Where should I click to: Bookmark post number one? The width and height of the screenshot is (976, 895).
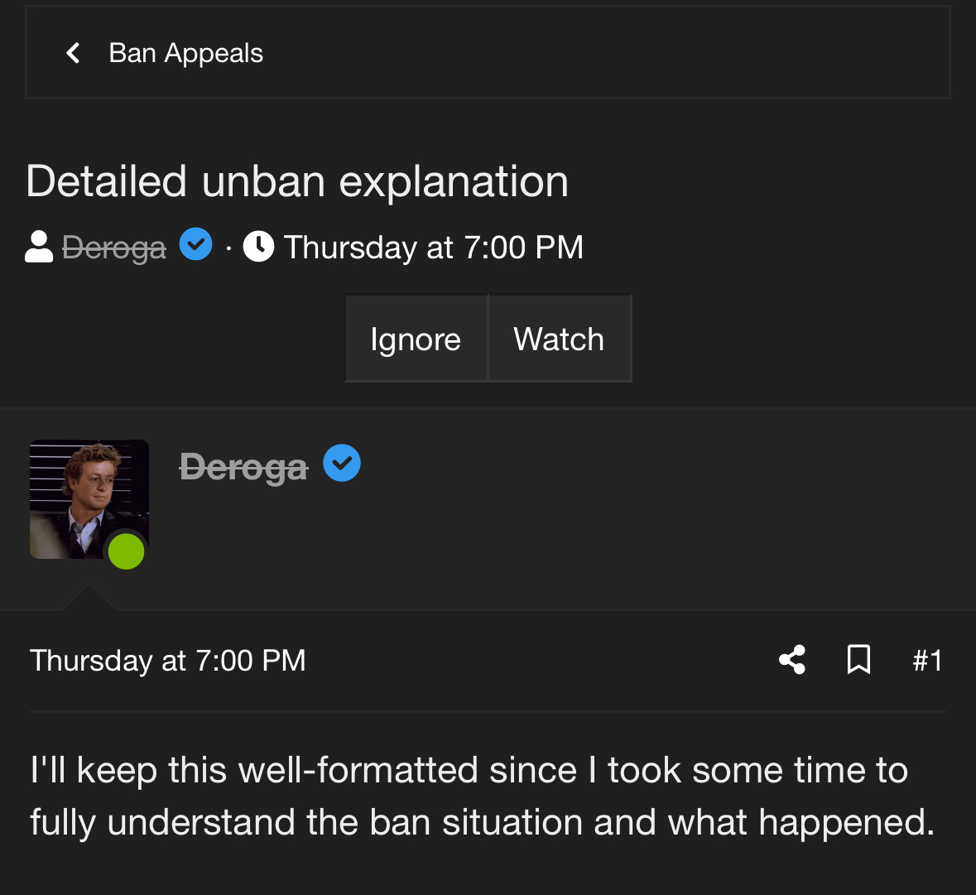coord(858,660)
